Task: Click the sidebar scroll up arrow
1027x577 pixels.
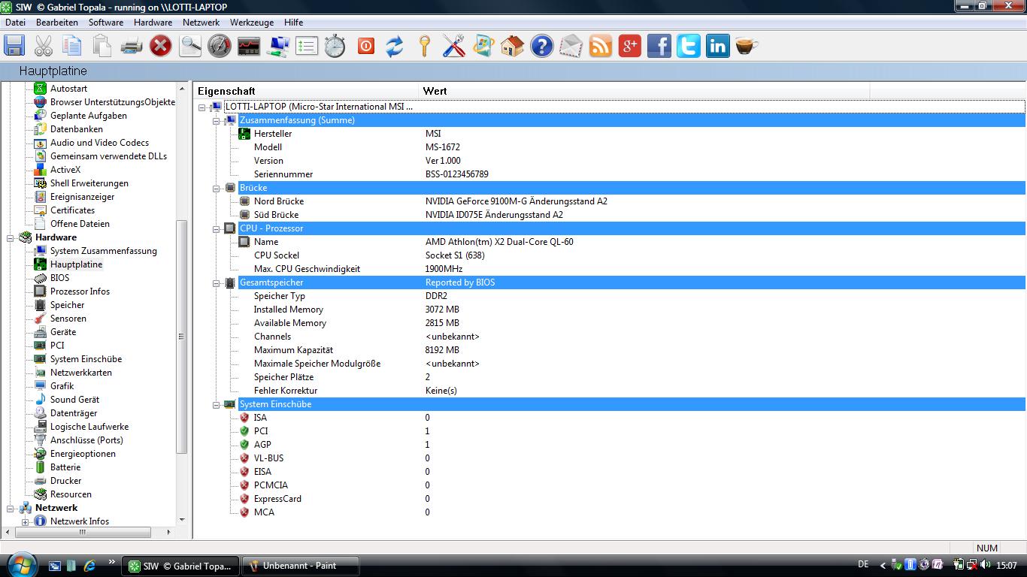Action: coord(181,89)
